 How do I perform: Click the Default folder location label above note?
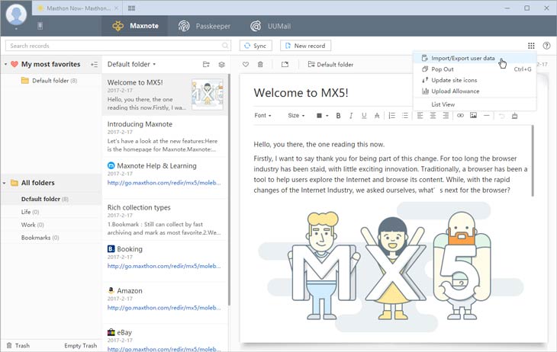[330, 64]
